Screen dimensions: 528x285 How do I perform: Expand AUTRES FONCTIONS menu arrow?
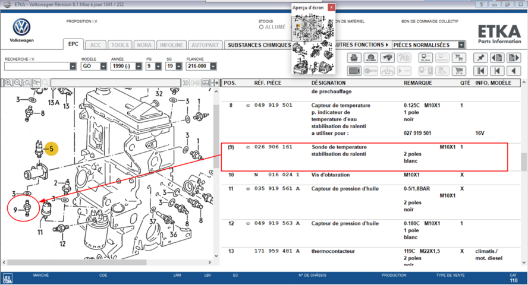(x=387, y=45)
